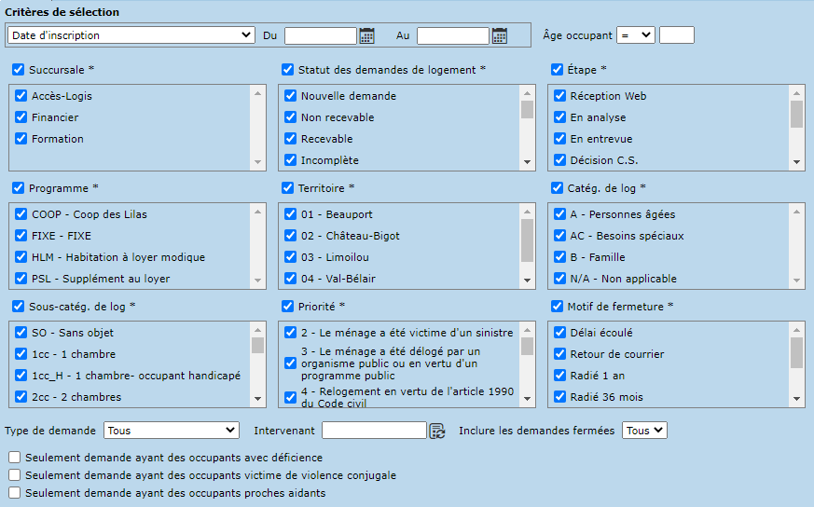
Task: Click the Âge occupant value field
Action: [677, 35]
